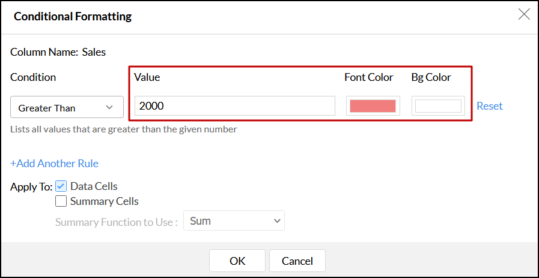Uncheck the Data Cells checkbox
Viewport: 539px width, 278px height.
tap(61, 186)
